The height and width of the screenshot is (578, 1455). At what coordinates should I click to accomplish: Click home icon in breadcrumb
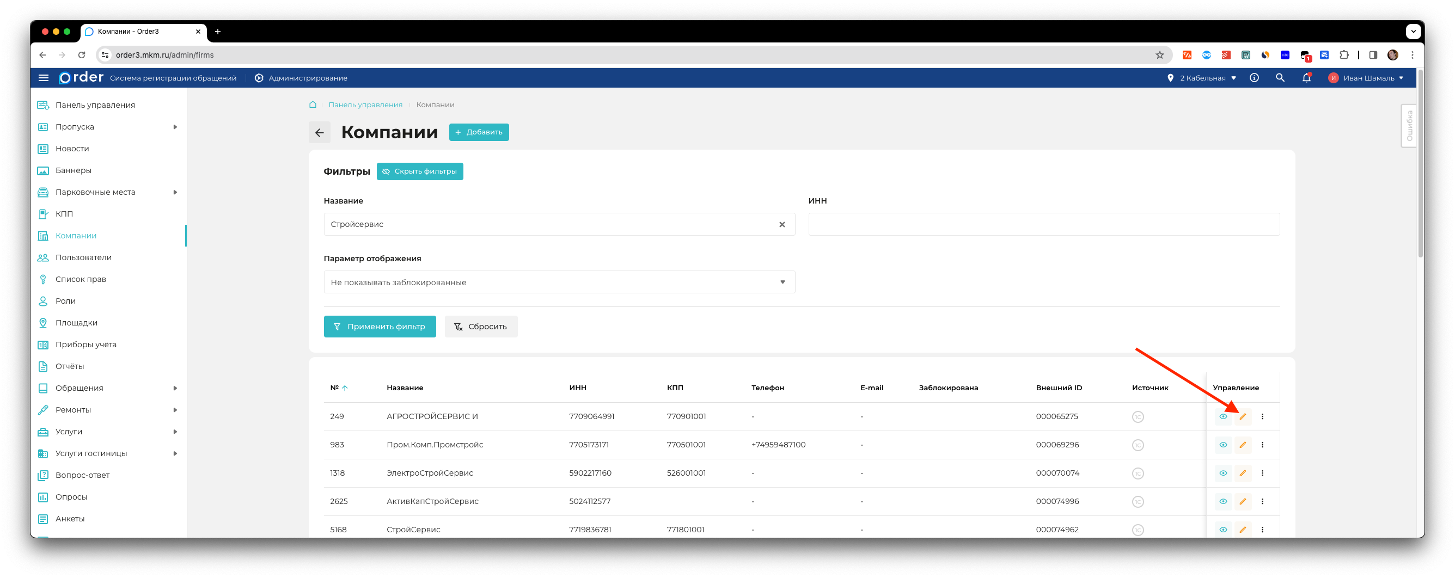tap(313, 105)
